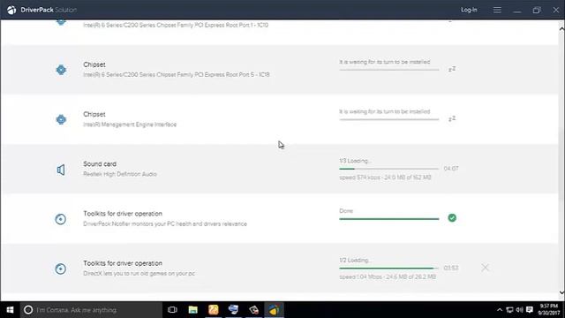The image size is (565, 318).
Task: Select the Intel Management Engine Interface text
Action: (130, 125)
